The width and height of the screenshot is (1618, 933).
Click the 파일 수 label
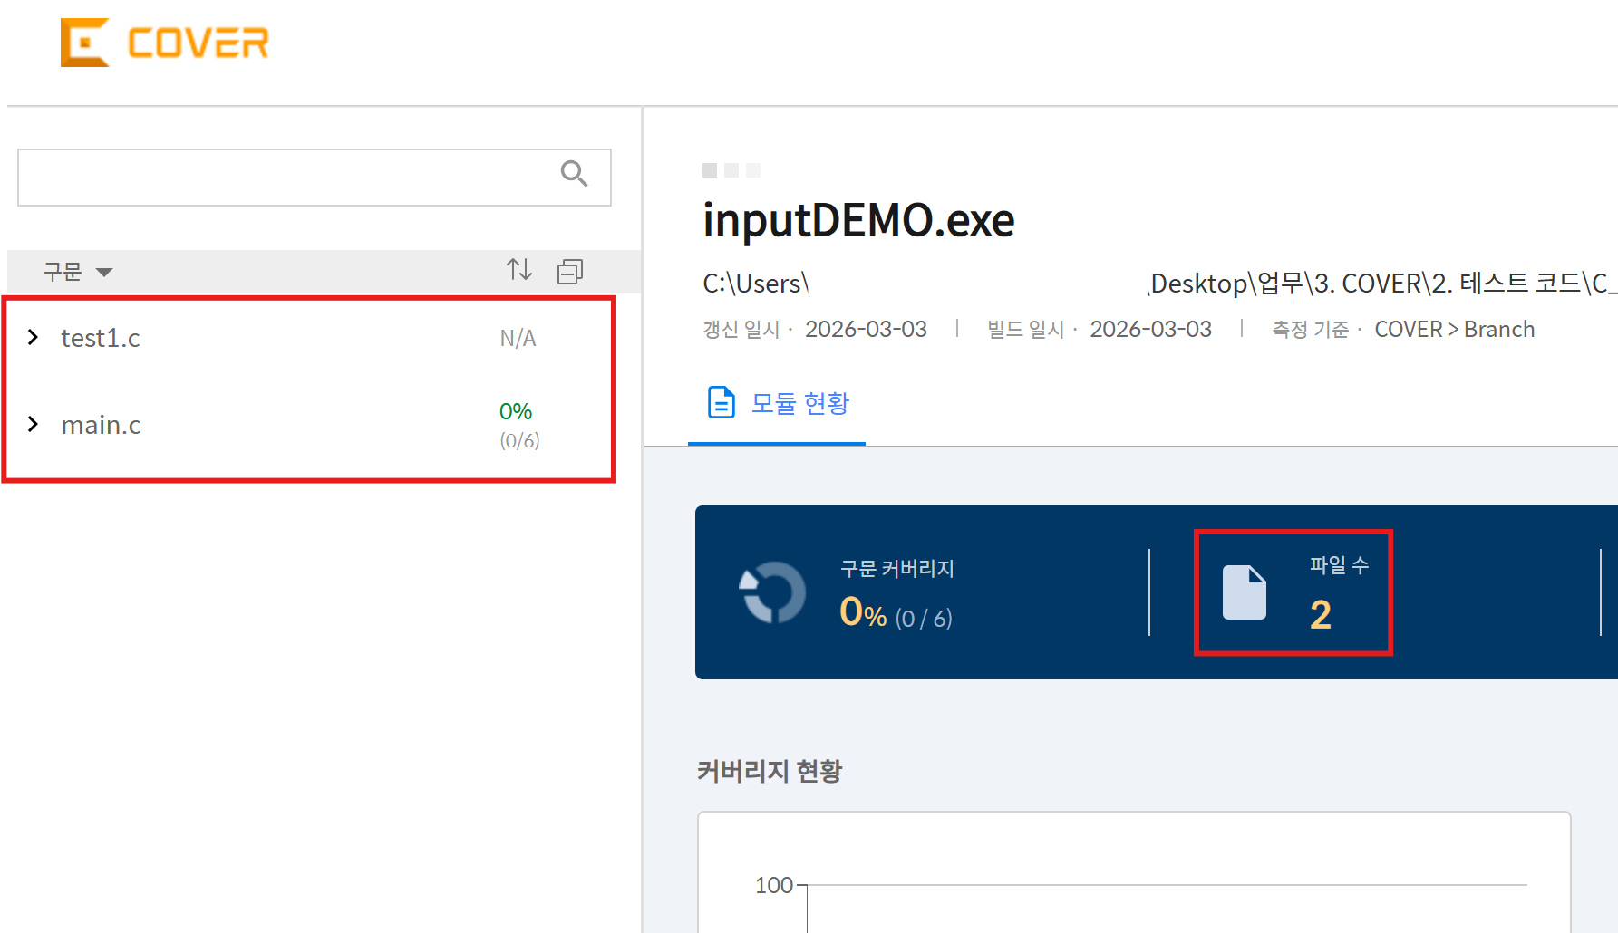[x=1339, y=565]
